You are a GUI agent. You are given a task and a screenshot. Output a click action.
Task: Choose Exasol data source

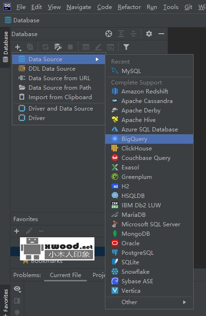coord(149,167)
